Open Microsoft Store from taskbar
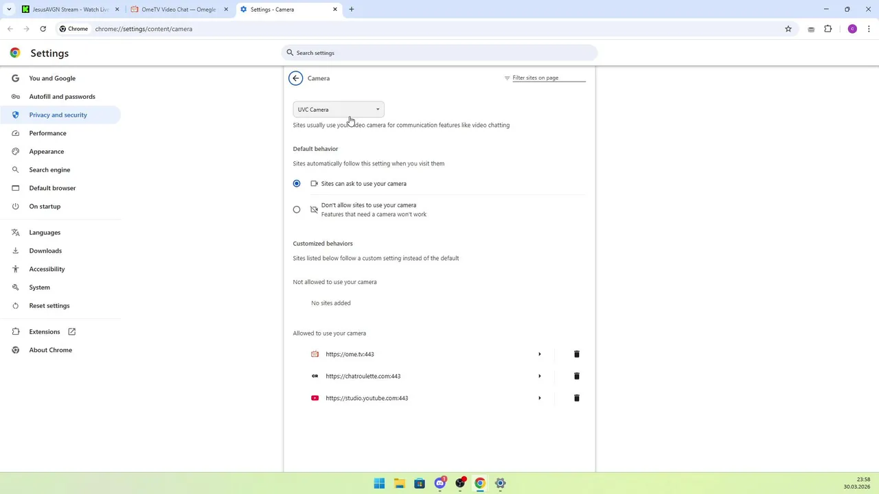Viewport: 879px width, 494px height. [x=420, y=483]
